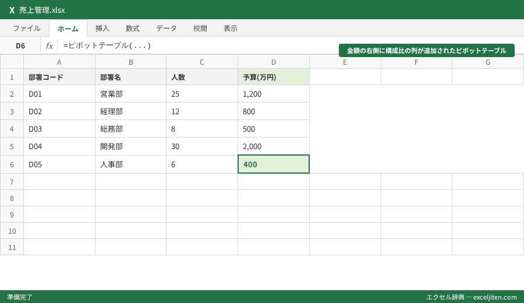This screenshot has height=303, width=524.
Task: Open the ファイル tab
Action: pyautogui.click(x=27, y=29)
